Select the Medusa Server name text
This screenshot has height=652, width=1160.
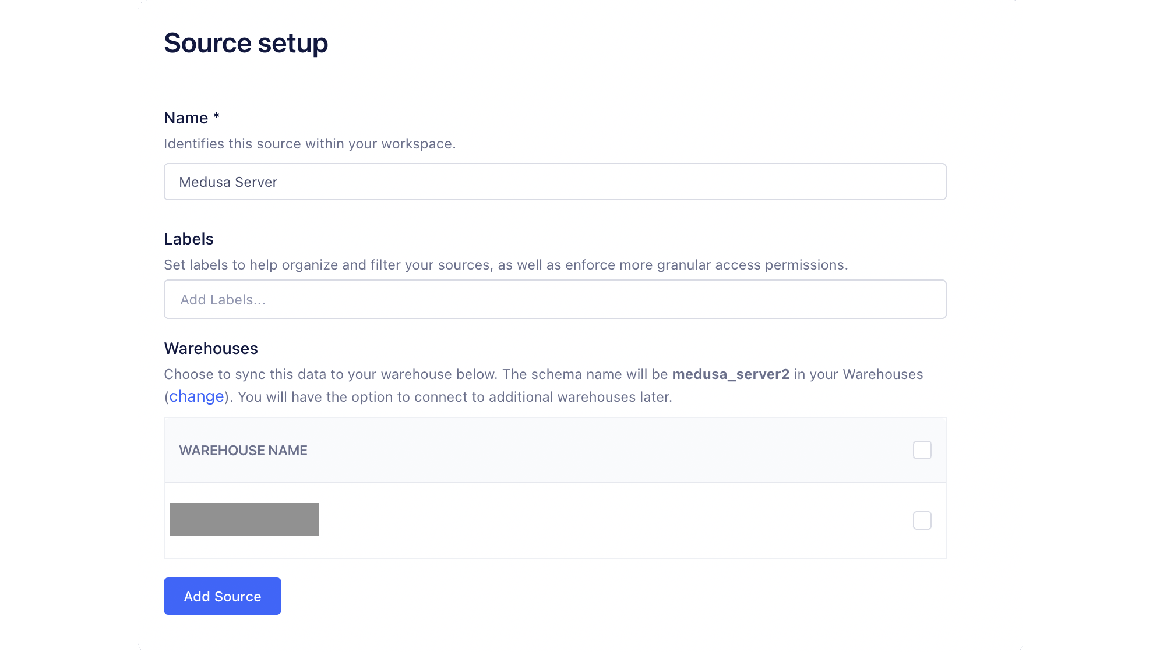click(x=228, y=182)
